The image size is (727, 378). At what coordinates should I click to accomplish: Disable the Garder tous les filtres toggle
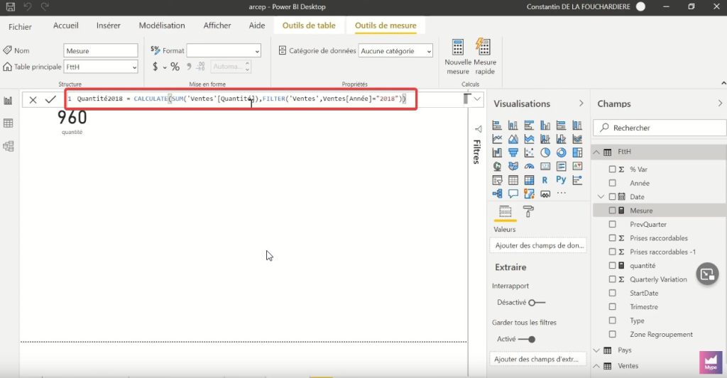[527, 339]
